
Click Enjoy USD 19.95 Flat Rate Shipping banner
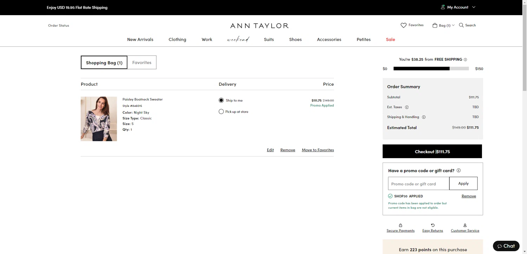77,7
